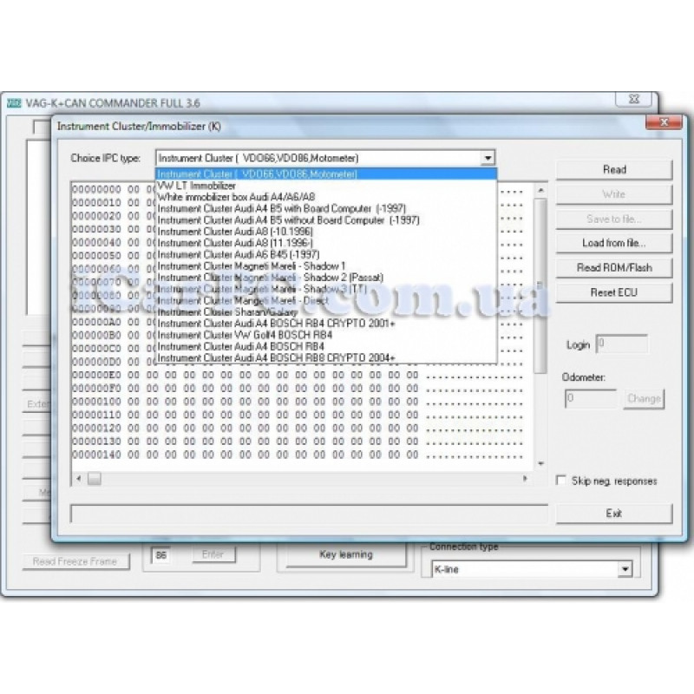Open the K-line Connection type dropdown
This screenshot has width=694, height=694.
coord(626,569)
